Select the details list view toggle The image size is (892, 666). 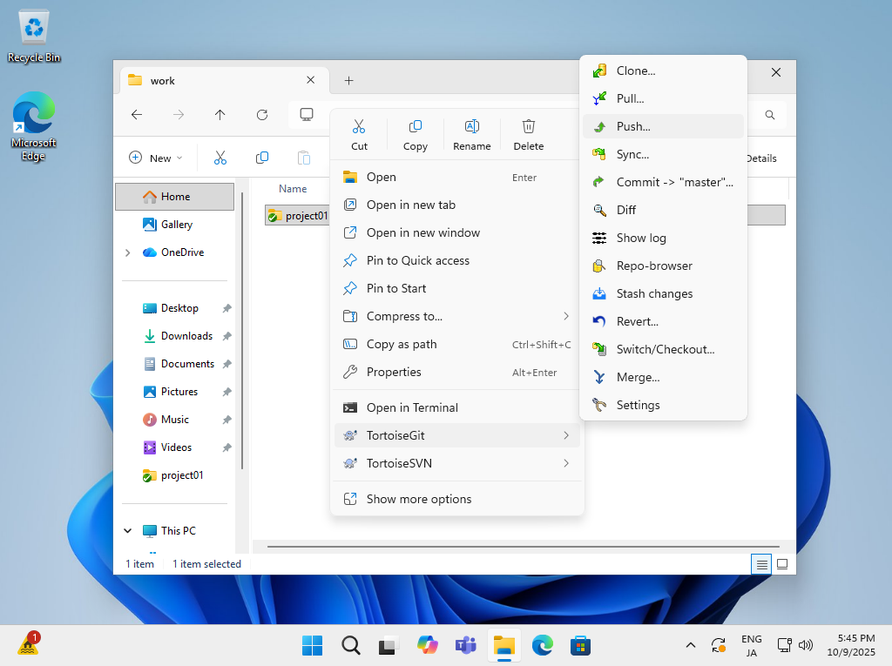[762, 564]
